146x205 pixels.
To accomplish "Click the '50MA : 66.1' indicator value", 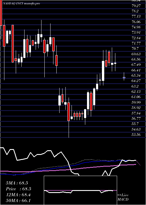I will pyautogui.click(x=18, y=200).
